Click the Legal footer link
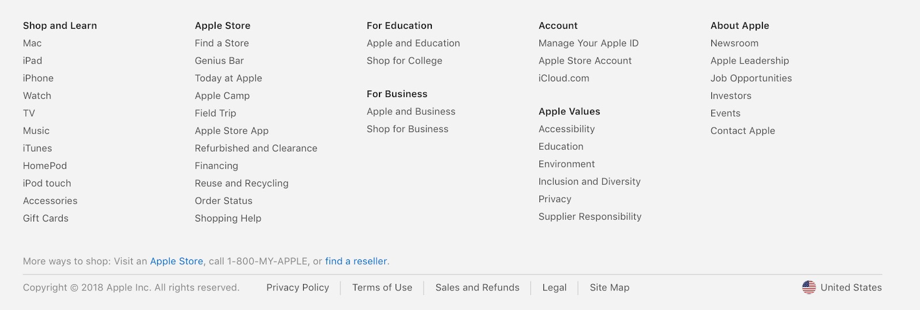920x310 pixels. coord(554,288)
